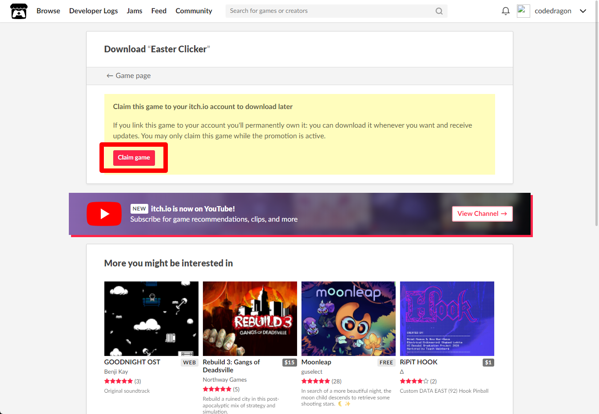Open the Community page
The height and width of the screenshot is (414, 599).
[x=194, y=11]
